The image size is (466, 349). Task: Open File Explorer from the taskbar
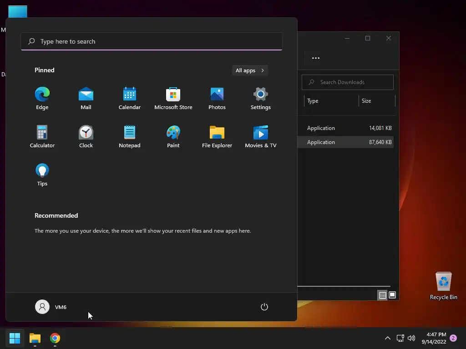pyautogui.click(x=35, y=338)
